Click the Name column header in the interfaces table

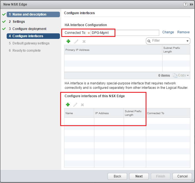pyautogui.click(x=79, y=113)
